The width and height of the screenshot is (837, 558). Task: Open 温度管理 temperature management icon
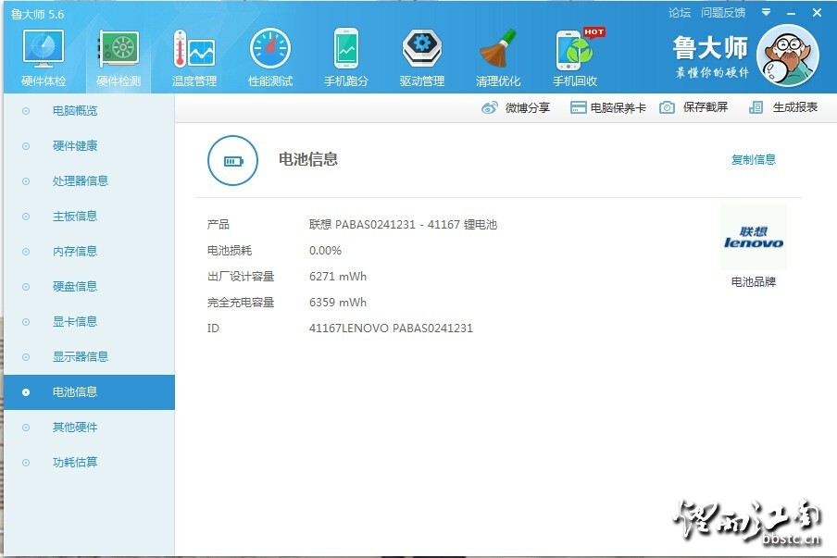click(x=194, y=49)
